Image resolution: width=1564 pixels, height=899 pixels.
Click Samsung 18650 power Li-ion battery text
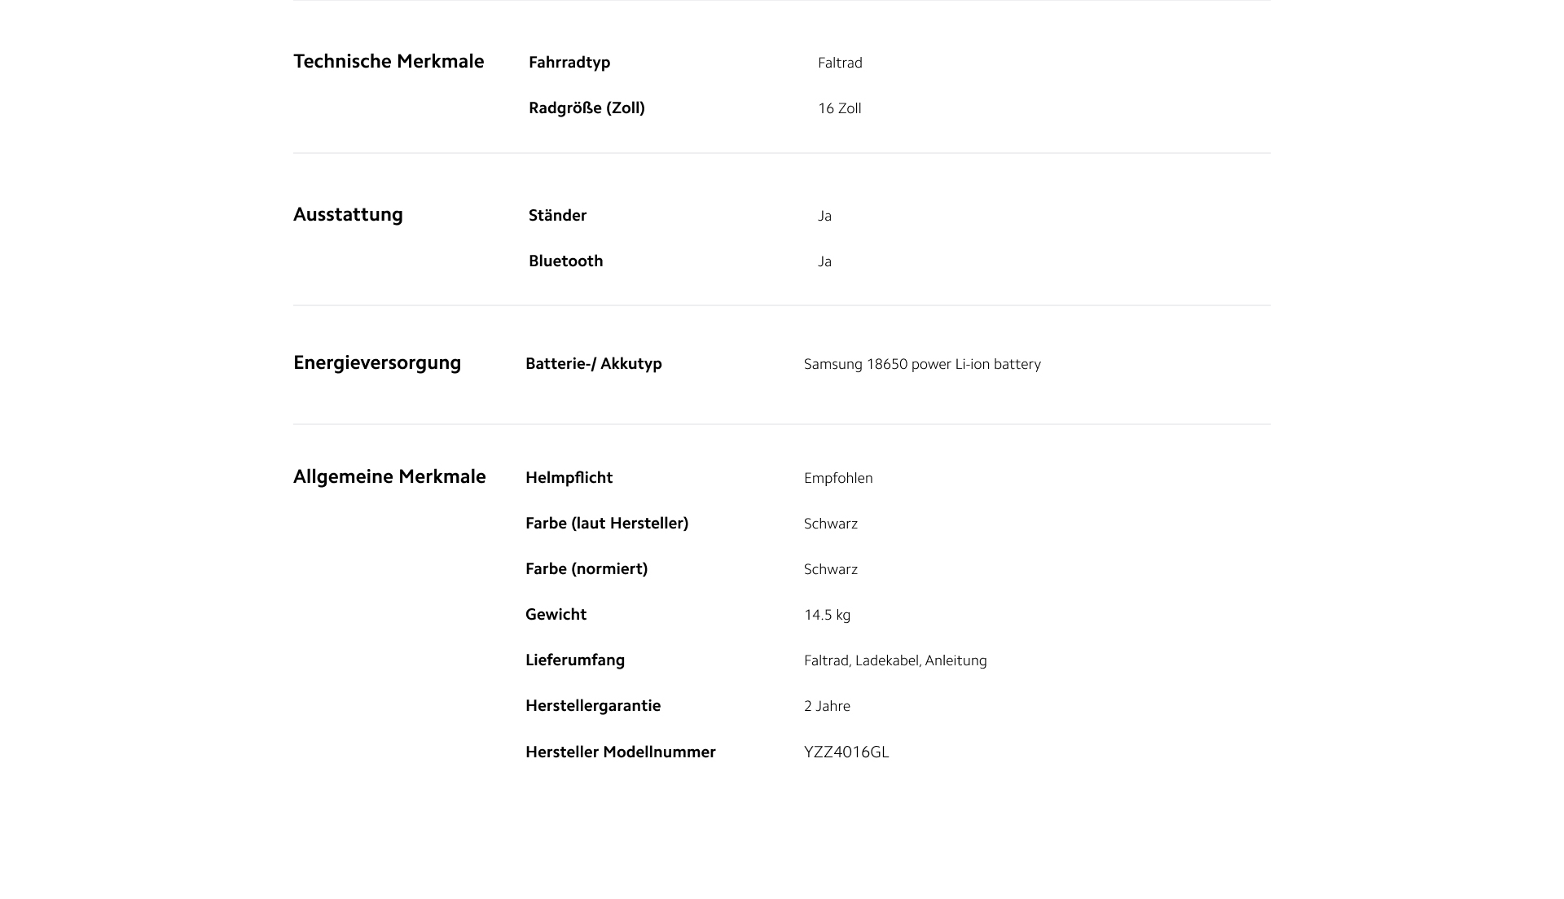point(922,364)
